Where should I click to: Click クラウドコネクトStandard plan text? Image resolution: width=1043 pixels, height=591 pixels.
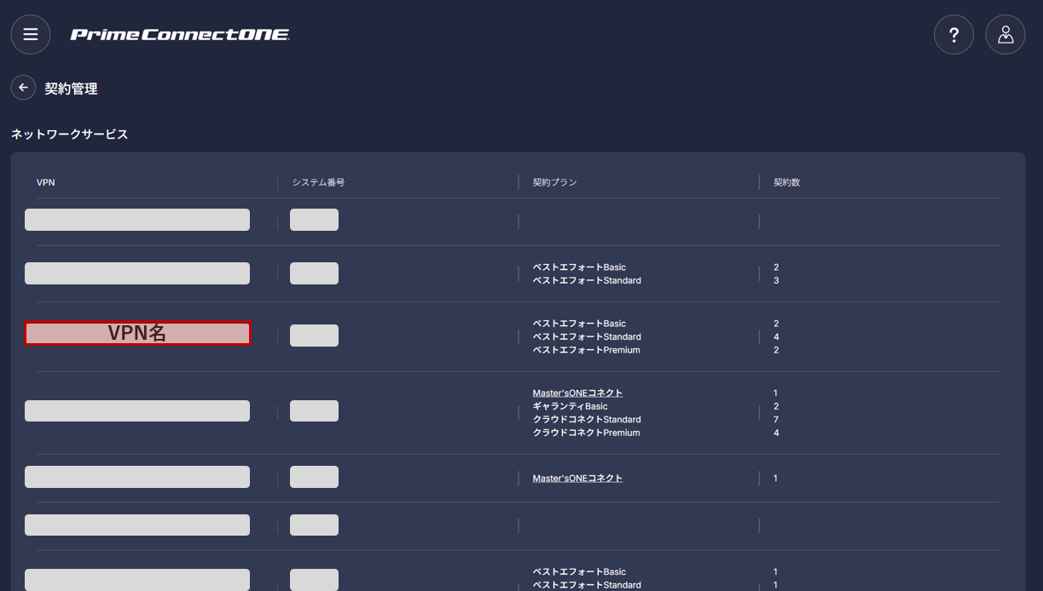coord(587,420)
